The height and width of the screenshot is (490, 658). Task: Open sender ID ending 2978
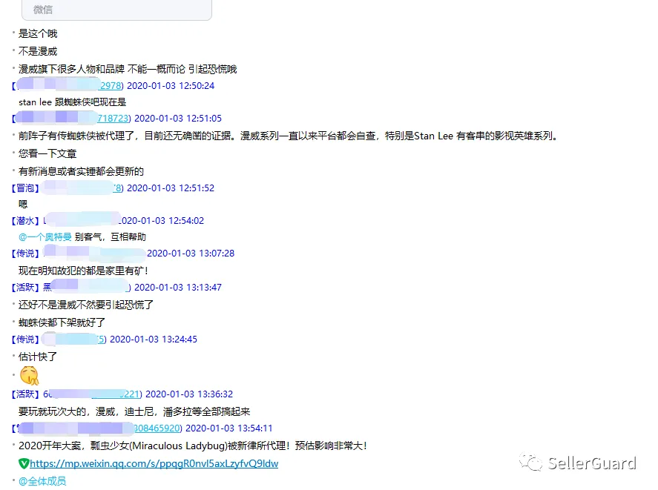click(x=111, y=85)
